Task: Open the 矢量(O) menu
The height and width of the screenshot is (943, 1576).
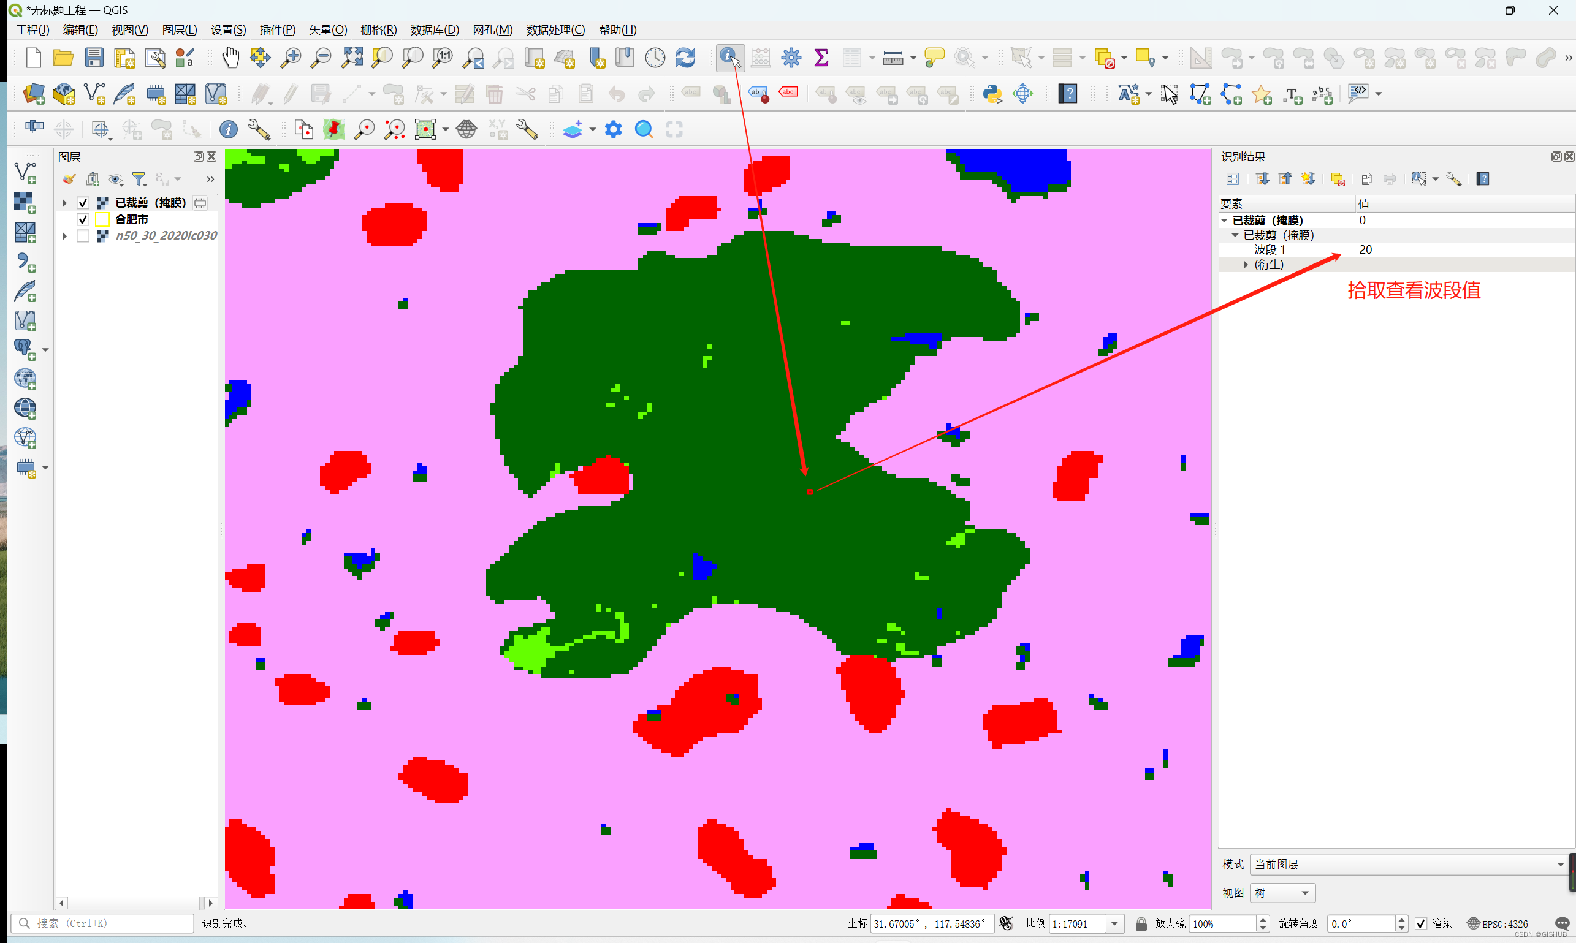Action: [328, 30]
